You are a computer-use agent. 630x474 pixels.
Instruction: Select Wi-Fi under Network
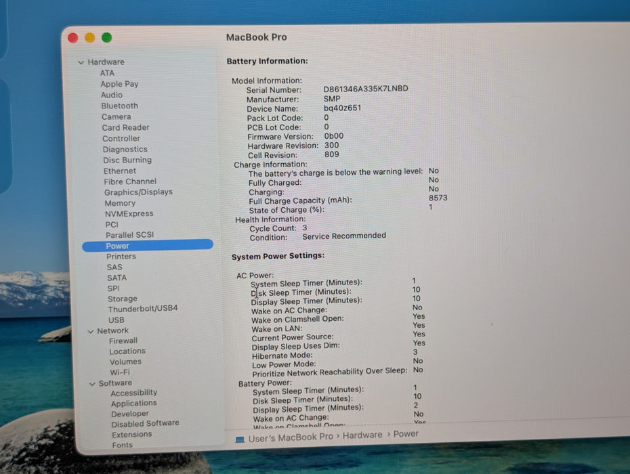(x=120, y=372)
